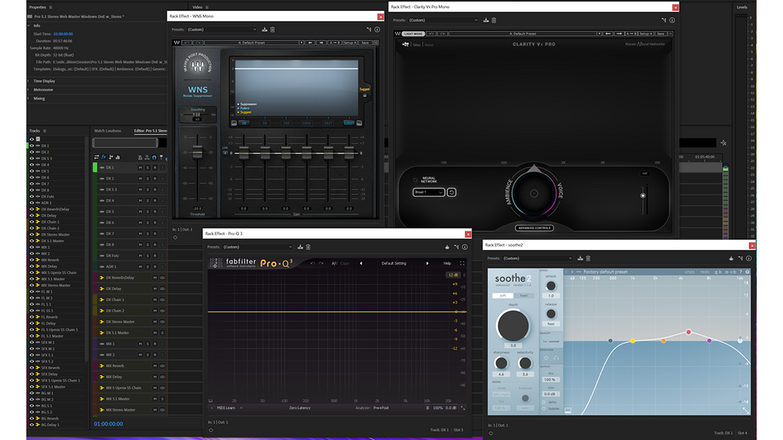Hide SFX Delay track in Tracks panel
Screen dimensions: 783x440
[x=32, y=374]
